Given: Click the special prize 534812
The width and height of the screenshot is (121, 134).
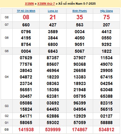Looking at the screenshot, I should [106, 130].
